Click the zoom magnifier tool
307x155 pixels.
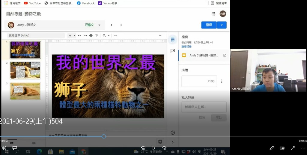click(104, 35)
